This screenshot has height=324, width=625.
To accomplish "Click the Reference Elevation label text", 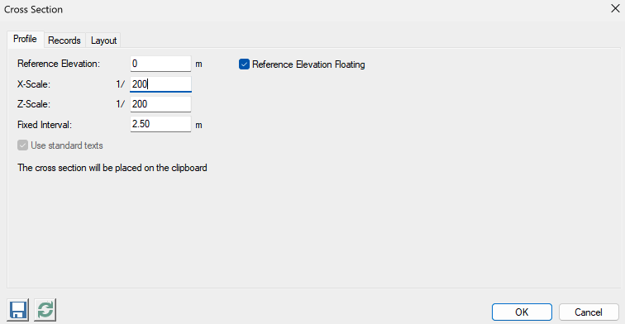I will (59, 64).
